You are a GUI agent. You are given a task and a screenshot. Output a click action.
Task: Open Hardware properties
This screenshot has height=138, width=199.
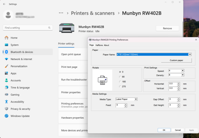point(73,118)
